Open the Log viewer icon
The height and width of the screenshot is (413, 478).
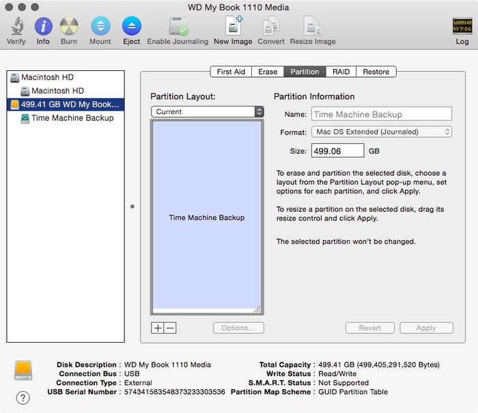(x=462, y=26)
